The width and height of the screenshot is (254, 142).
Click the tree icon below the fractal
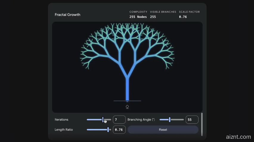pos(127,107)
